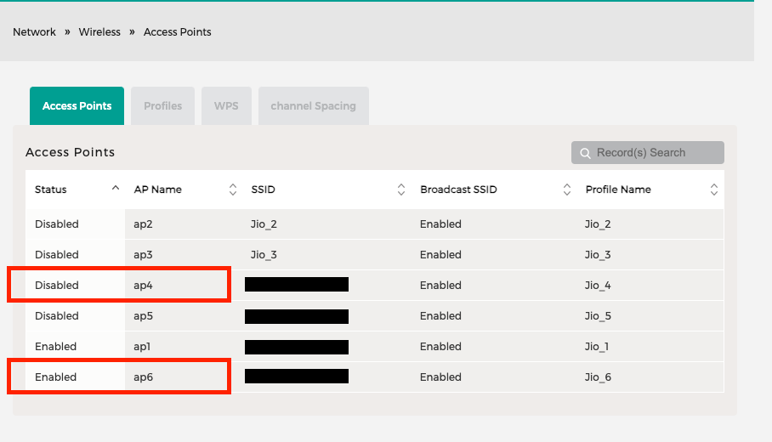Select the ap2 access point row
This screenshot has width=772, height=442.
tap(375, 224)
